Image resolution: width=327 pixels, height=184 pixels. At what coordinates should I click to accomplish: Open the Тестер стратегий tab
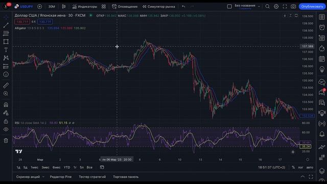point(92,177)
